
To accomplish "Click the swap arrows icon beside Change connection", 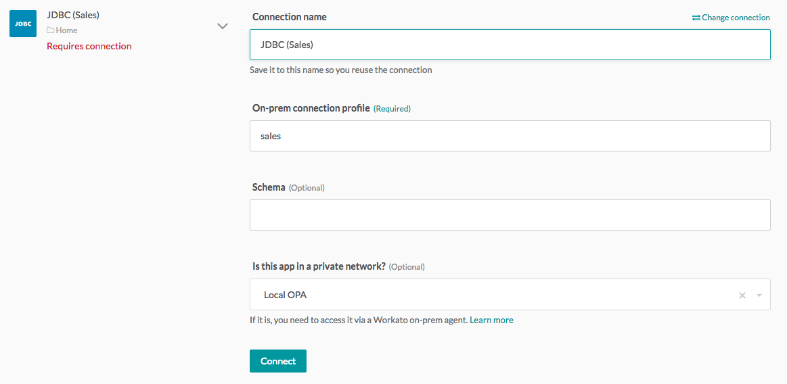I will tap(696, 18).
